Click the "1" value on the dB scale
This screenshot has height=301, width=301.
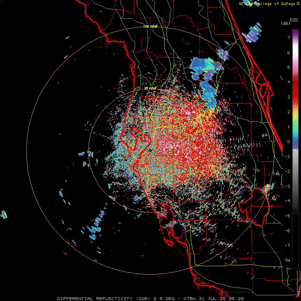[x=289, y=127]
